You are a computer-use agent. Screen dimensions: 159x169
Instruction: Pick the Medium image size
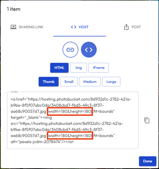(90, 82)
